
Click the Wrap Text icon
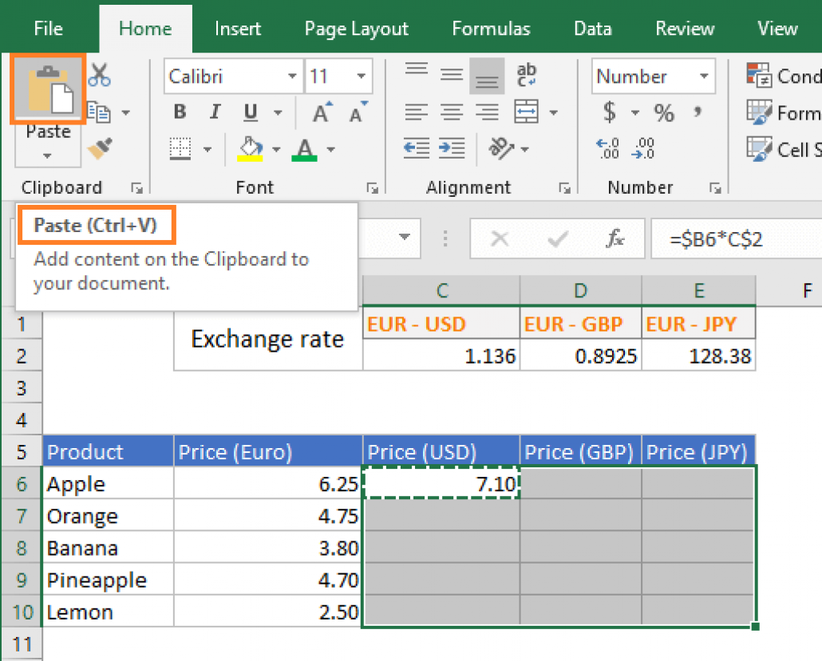tap(527, 75)
